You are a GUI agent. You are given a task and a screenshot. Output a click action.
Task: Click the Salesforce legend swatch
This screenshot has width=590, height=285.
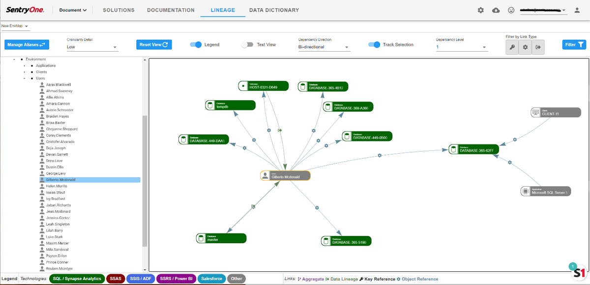[x=212, y=279]
